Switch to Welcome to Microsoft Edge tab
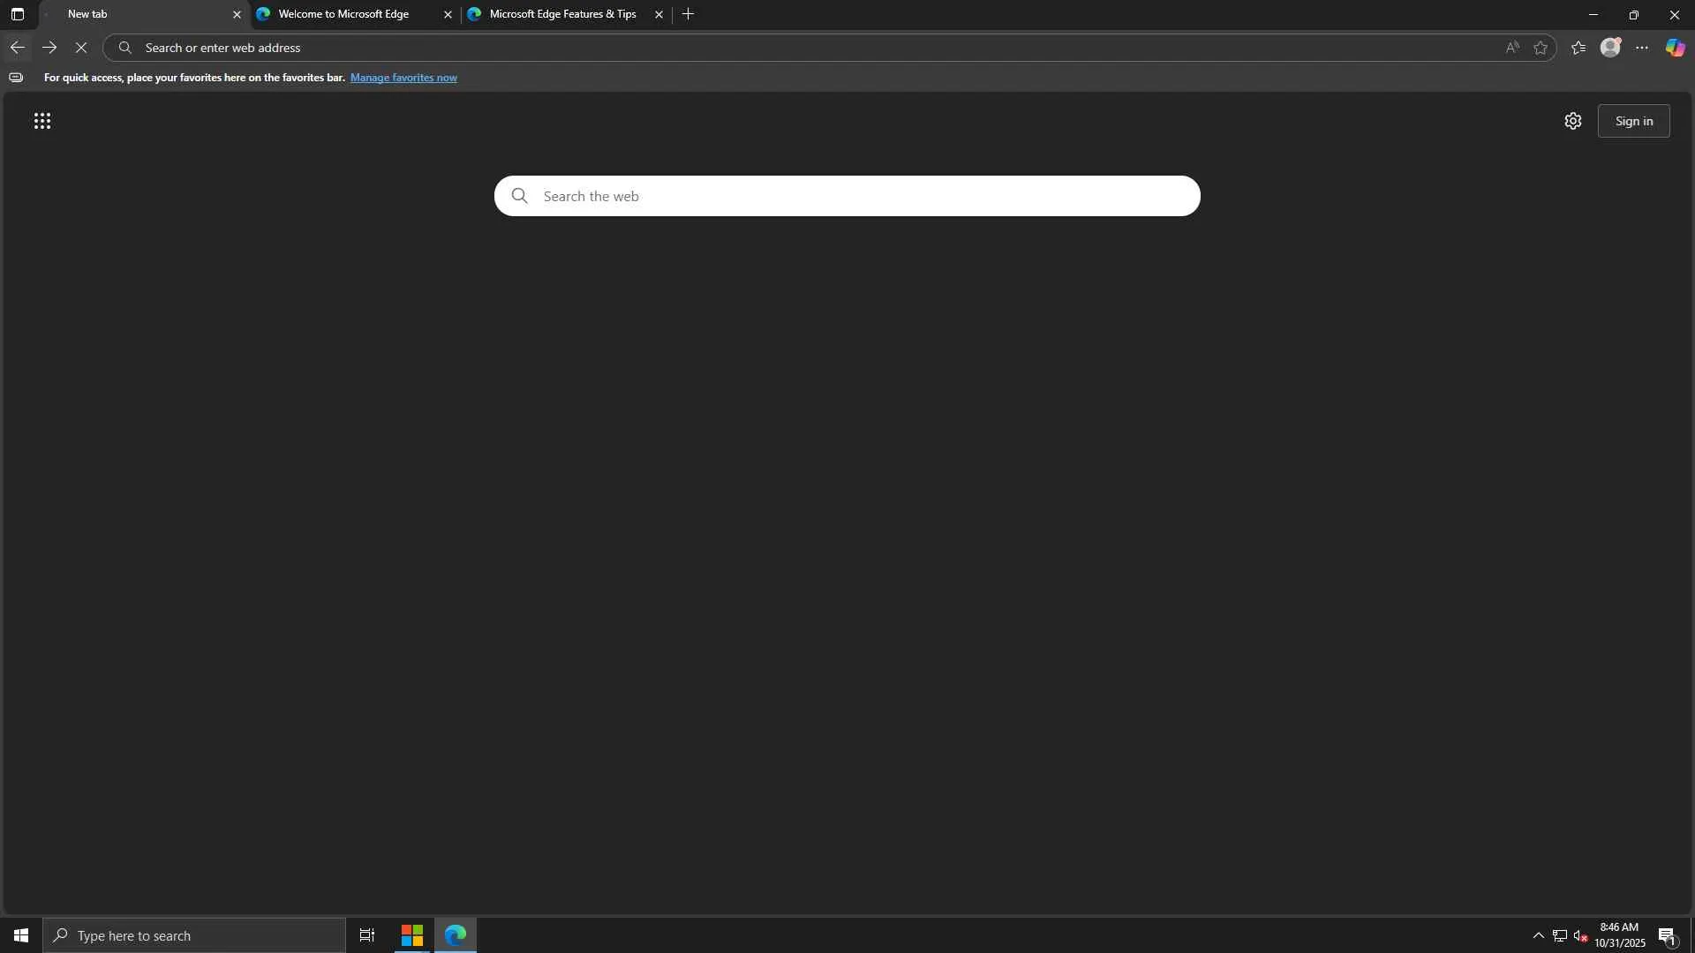The width and height of the screenshot is (1695, 953). click(x=343, y=14)
